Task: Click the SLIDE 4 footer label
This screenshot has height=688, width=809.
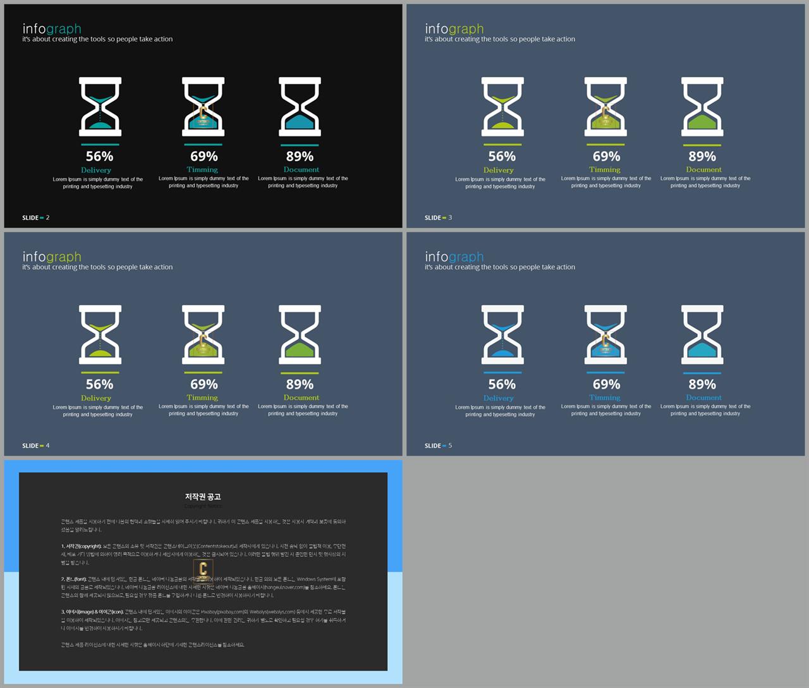Action: pos(36,445)
